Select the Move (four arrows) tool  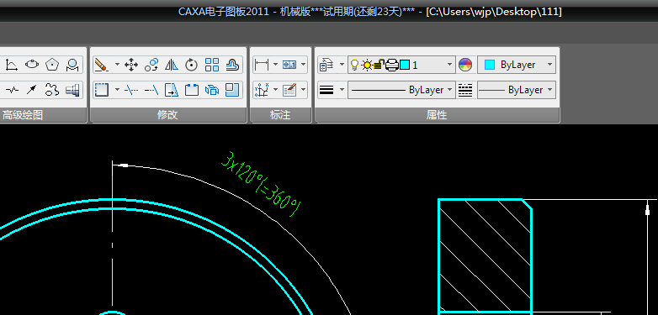pyautogui.click(x=131, y=65)
